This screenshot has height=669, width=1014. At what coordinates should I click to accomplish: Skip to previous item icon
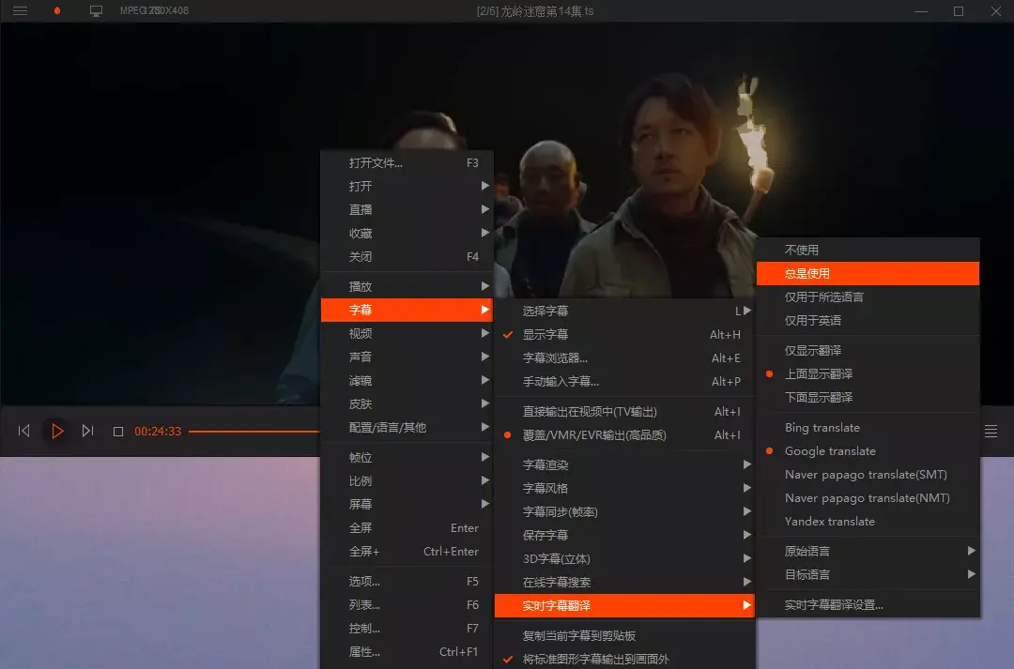(x=23, y=431)
